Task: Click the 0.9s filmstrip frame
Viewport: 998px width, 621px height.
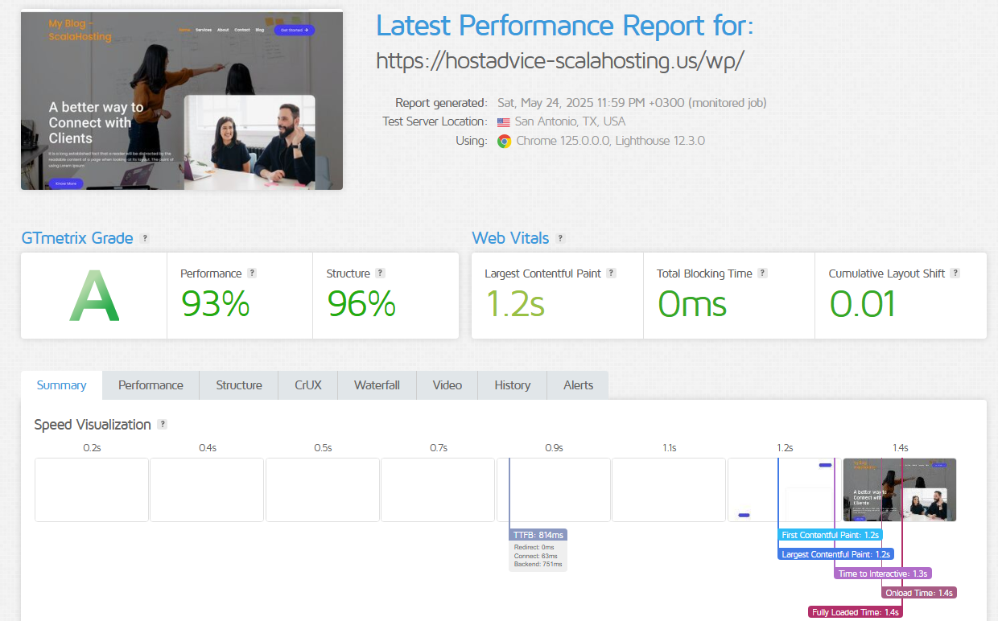Action: pos(554,490)
